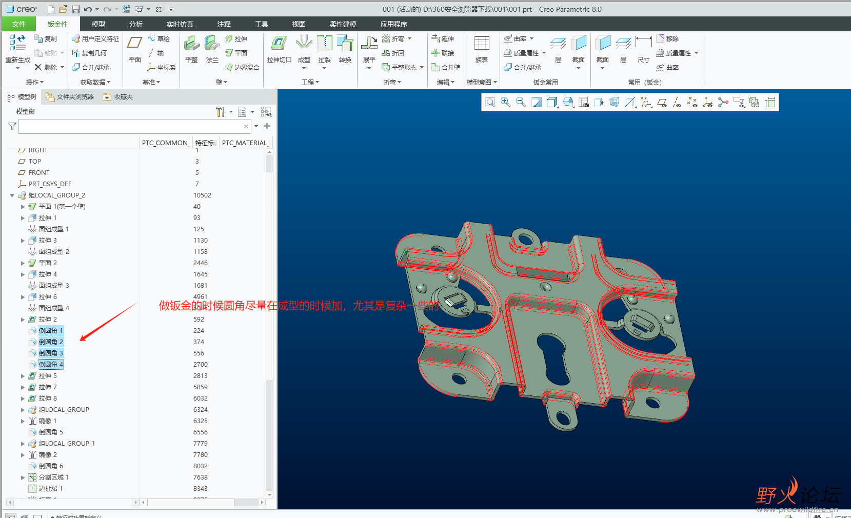Screen dimensions: 851x518
Task: Click the 删除 Delete tool
Action: coord(46,67)
